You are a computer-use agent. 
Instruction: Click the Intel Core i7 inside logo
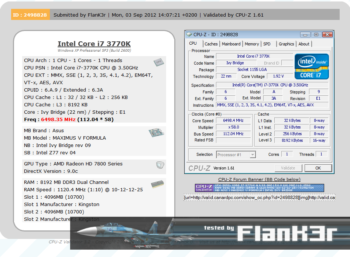(312, 66)
